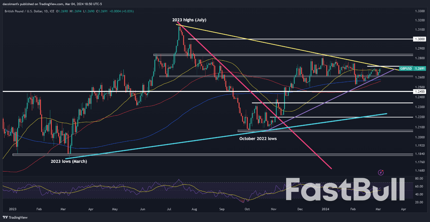This screenshot has height=222, width=430.
Task: Click the 2023 highs (July) text label
Action: tap(189, 20)
